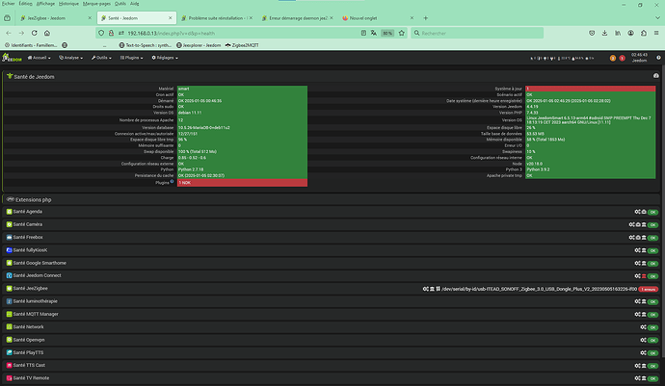Open configuration gears for Santé MQTT Manager

(x=637, y=315)
